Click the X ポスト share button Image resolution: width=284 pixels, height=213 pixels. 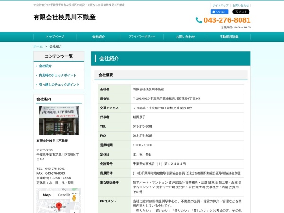click(x=241, y=12)
